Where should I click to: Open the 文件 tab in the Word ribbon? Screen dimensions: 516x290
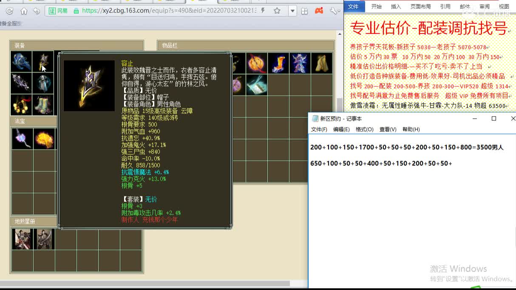click(353, 6)
